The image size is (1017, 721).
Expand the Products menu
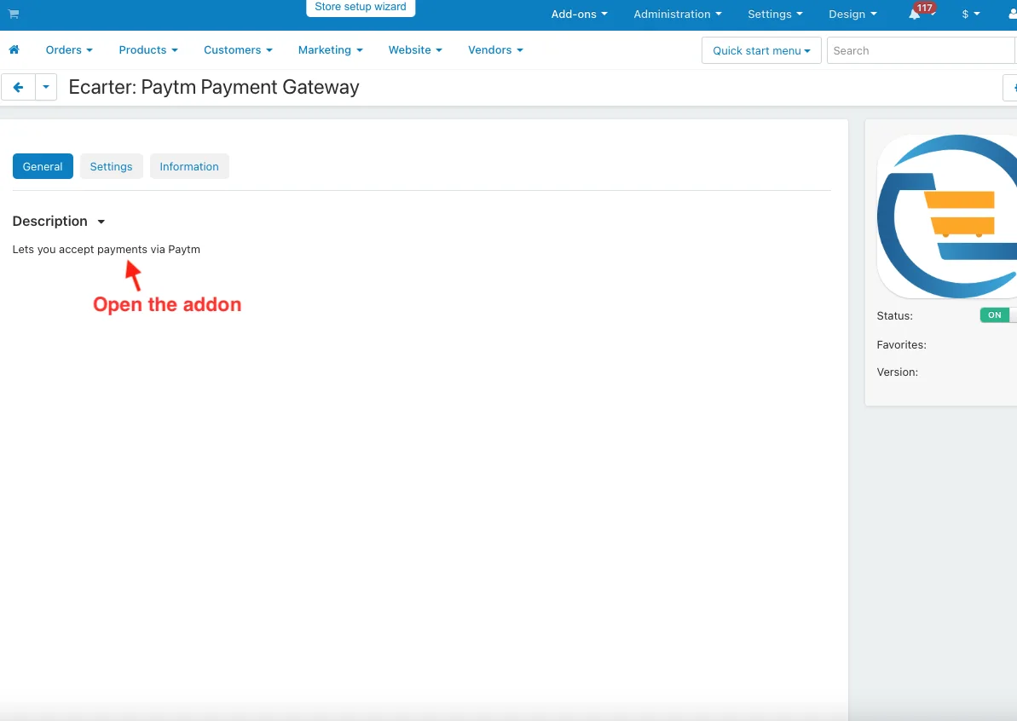[147, 50]
